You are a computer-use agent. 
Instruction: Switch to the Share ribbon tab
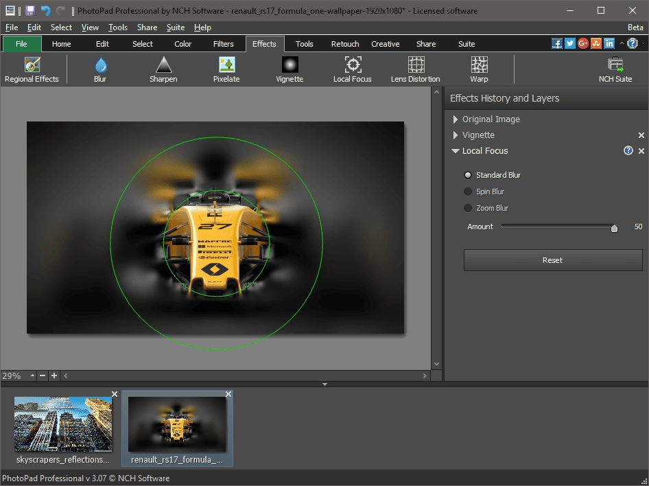(426, 44)
